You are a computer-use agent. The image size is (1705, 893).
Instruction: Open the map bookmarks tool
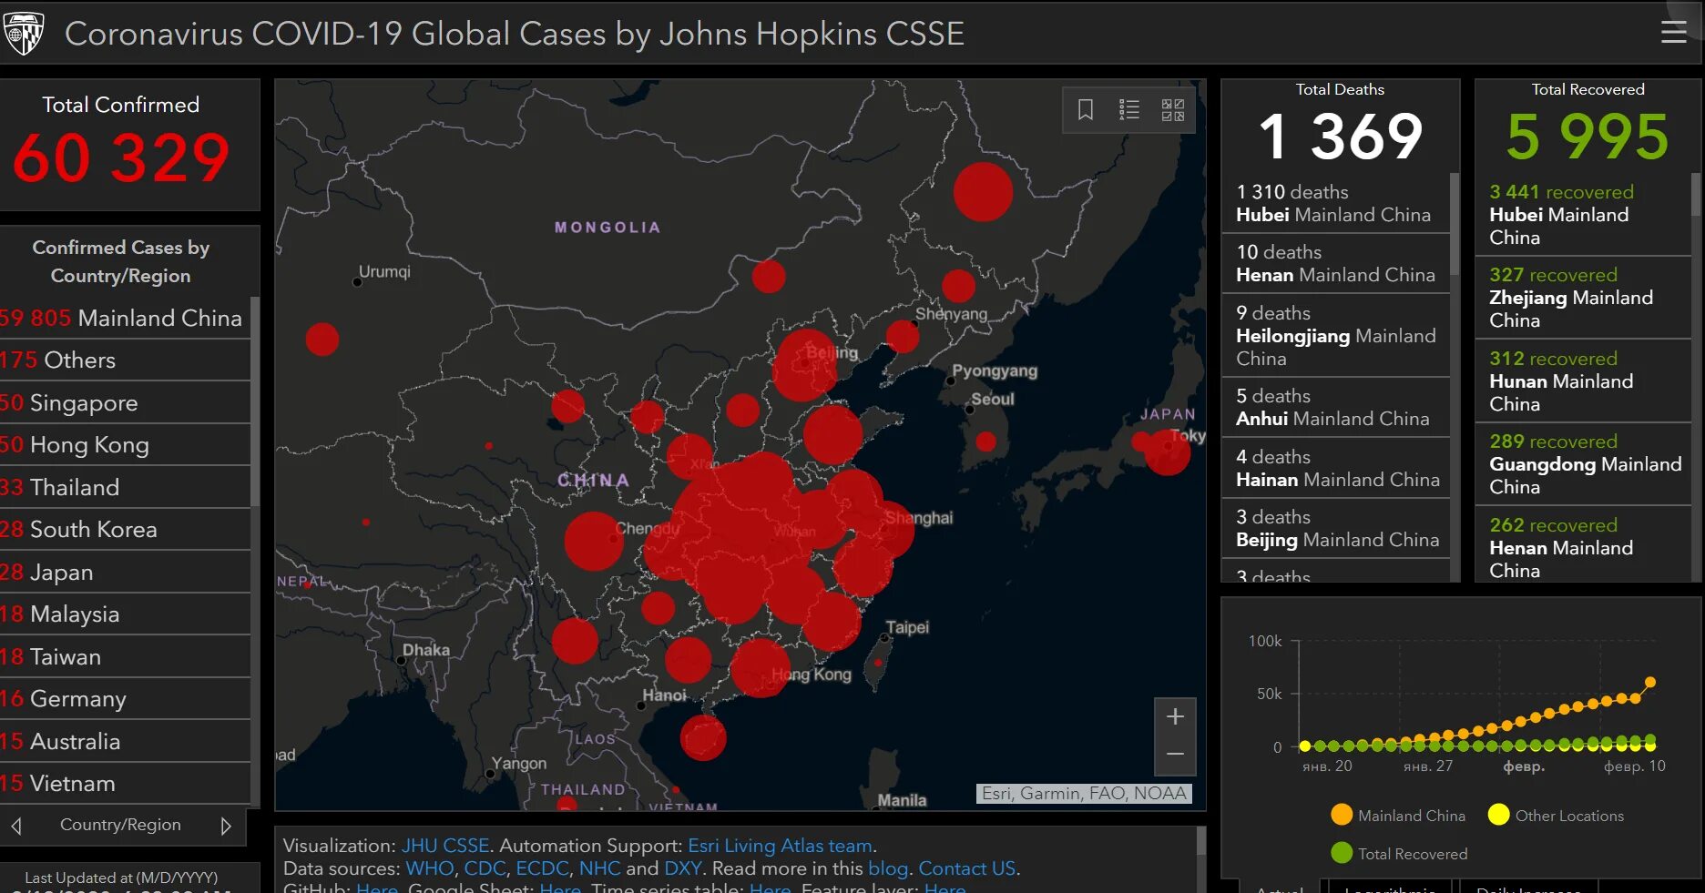pos(1085,110)
